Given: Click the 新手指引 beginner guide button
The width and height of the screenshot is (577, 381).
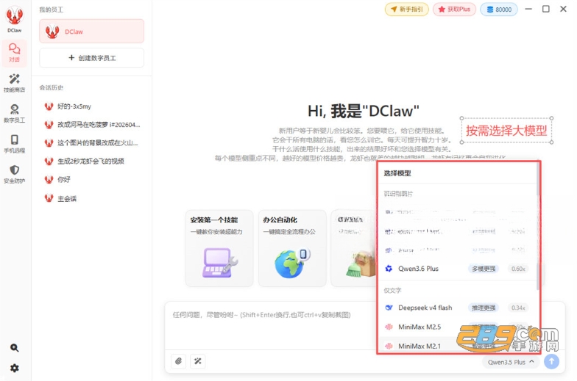Looking at the screenshot, I should click(406, 9).
